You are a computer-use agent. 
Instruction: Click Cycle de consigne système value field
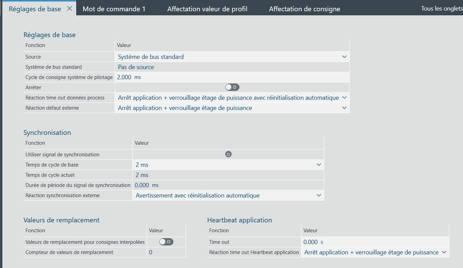[125, 77]
